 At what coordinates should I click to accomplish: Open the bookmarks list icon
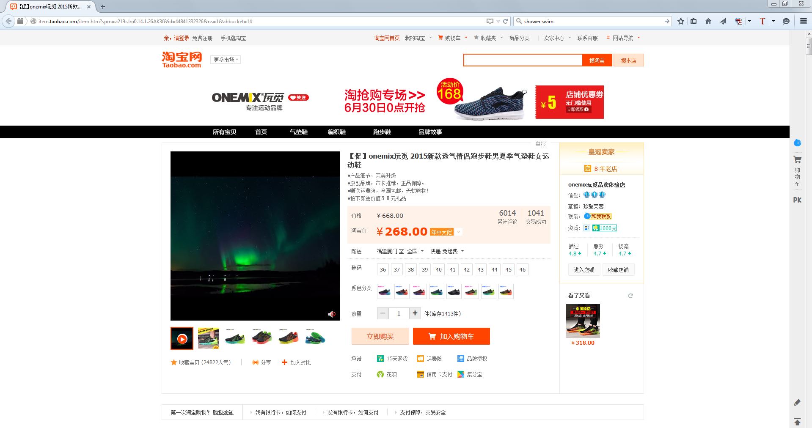[694, 21]
